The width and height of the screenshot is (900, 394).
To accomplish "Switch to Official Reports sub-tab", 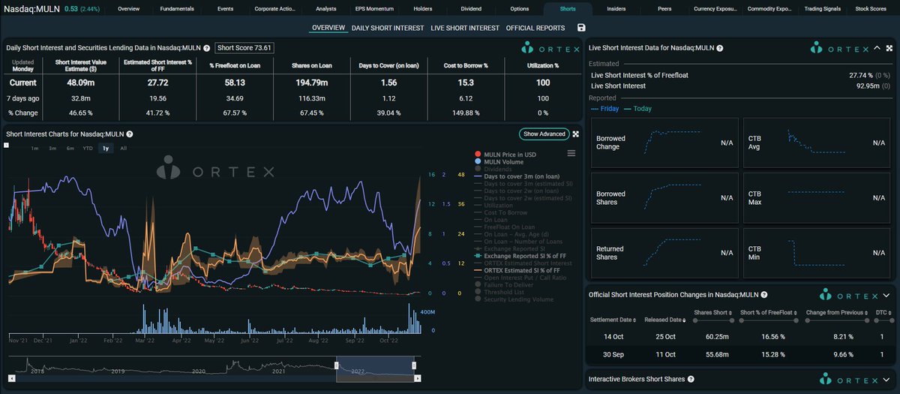I will [x=535, y=28].
